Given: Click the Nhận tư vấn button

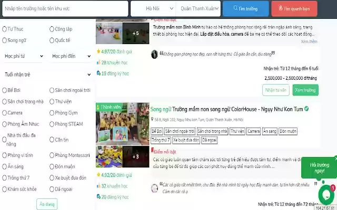Looking at the screenshot, I should click(276, 90).
